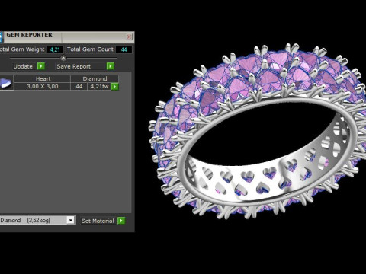Click the Heart column header
The width and height of the screenshot is (366, 274).
(43, 78)
